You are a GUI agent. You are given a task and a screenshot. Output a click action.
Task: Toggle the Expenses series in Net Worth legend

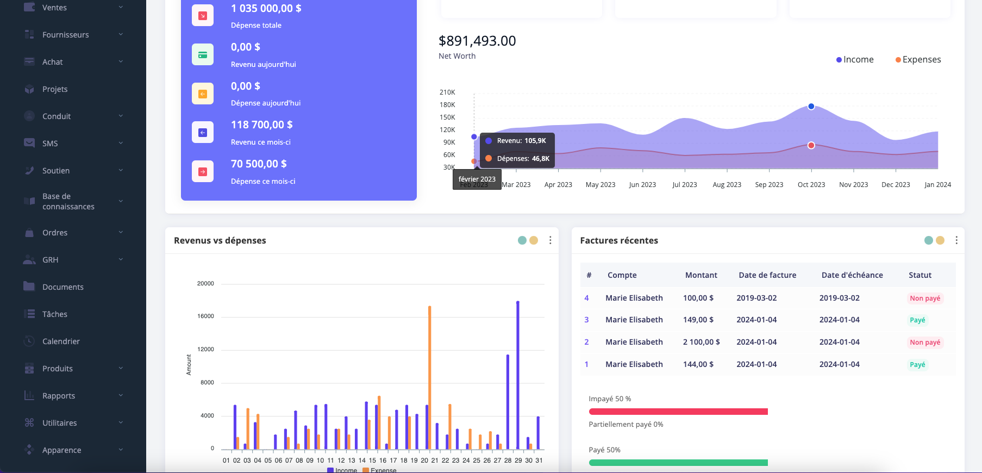coord(918,60)
